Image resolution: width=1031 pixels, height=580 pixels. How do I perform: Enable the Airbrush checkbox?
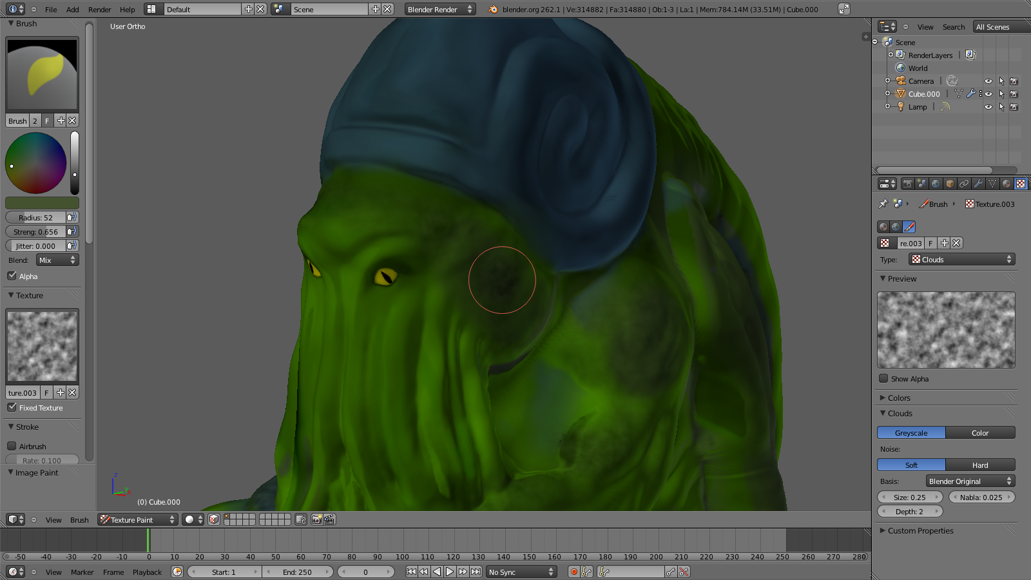12,446
